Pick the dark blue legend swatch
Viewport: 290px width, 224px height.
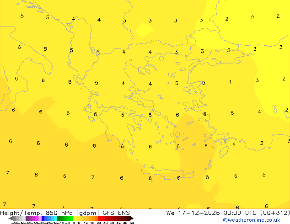43,218
